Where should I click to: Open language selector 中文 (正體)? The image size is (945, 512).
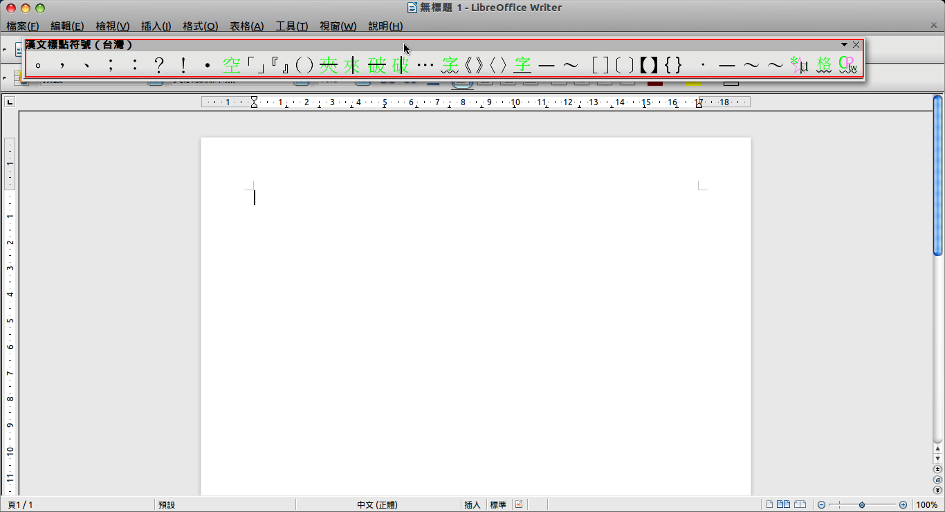pos(377,505)
